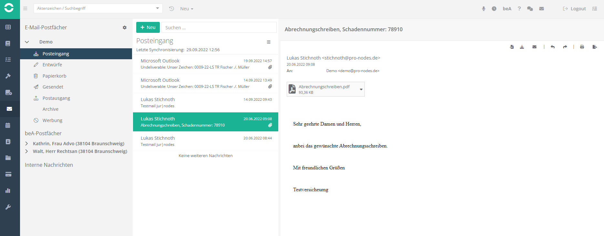Import email into file icon

tap(512, 47)
